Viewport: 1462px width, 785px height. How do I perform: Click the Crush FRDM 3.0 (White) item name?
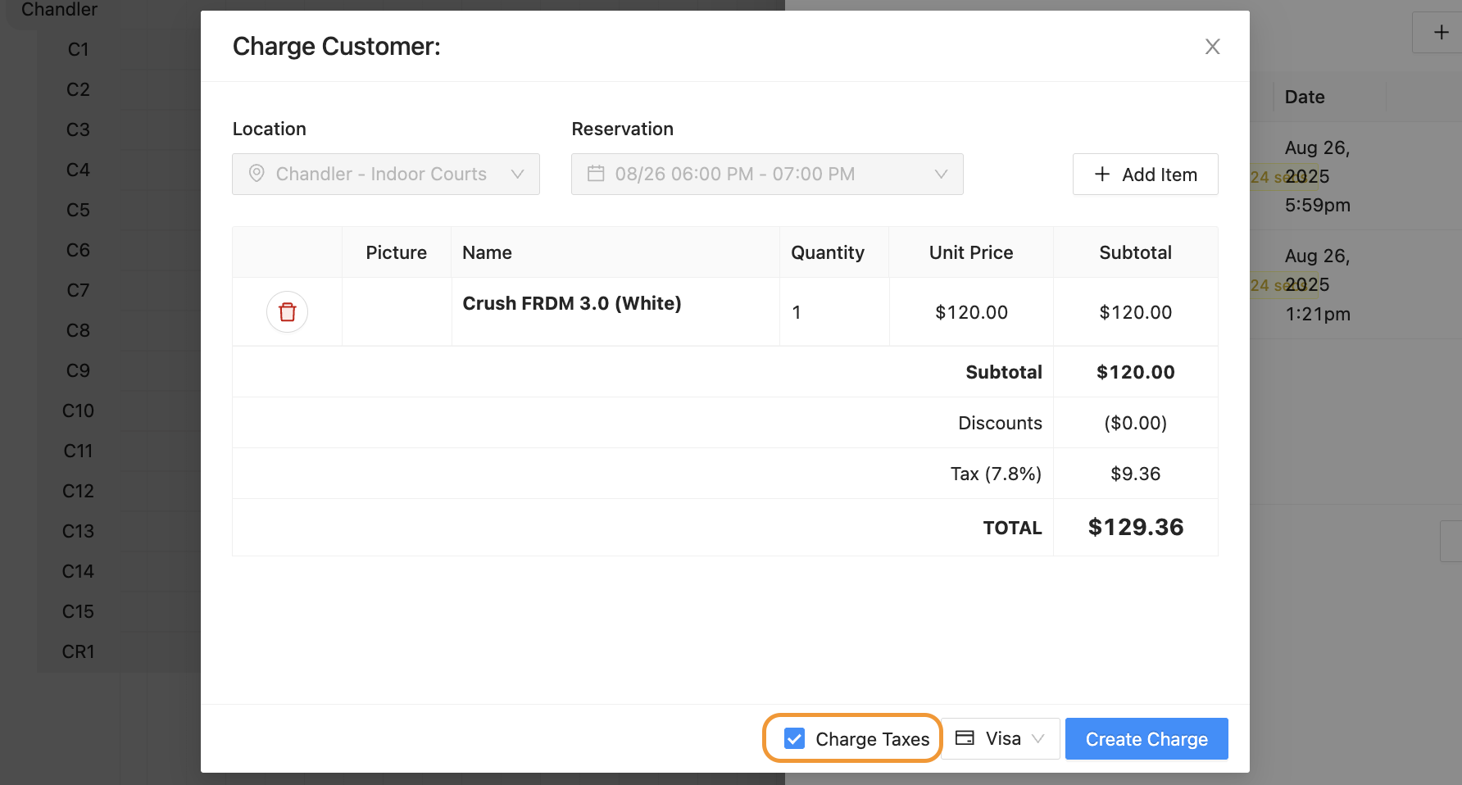pos(571,303)
